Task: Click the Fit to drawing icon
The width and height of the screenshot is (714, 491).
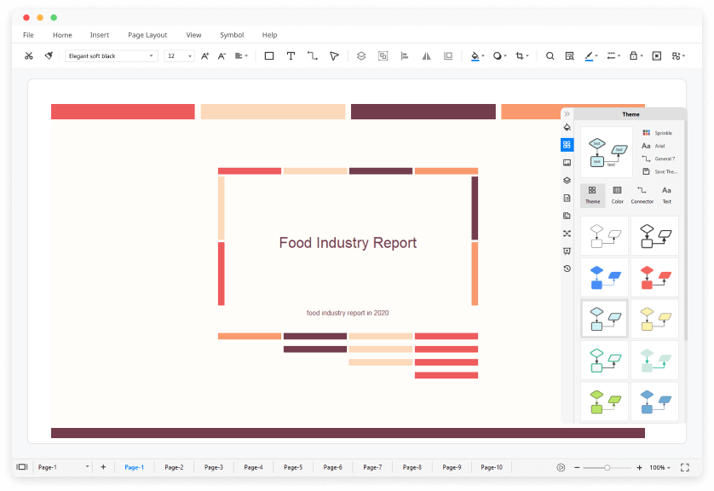Action: click(x=657, y=56)
